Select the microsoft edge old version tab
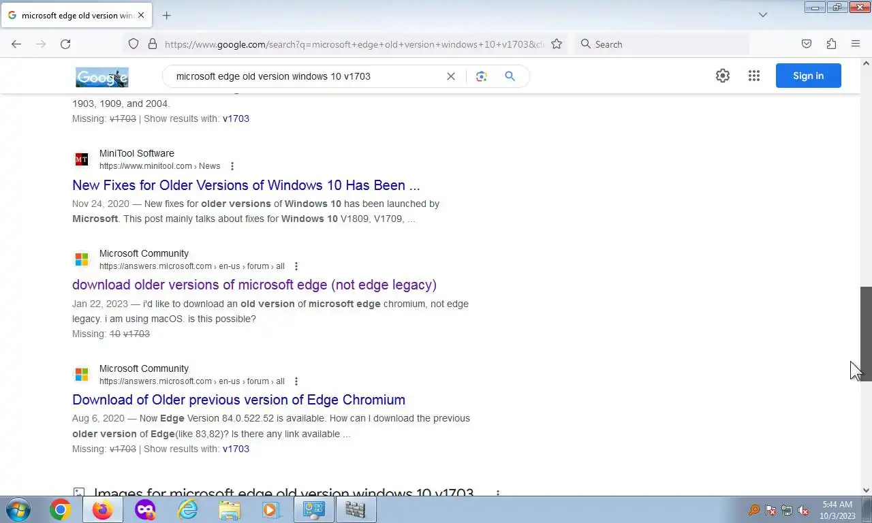The width and height of the screenshot is (872, 523). click(76, 15)
